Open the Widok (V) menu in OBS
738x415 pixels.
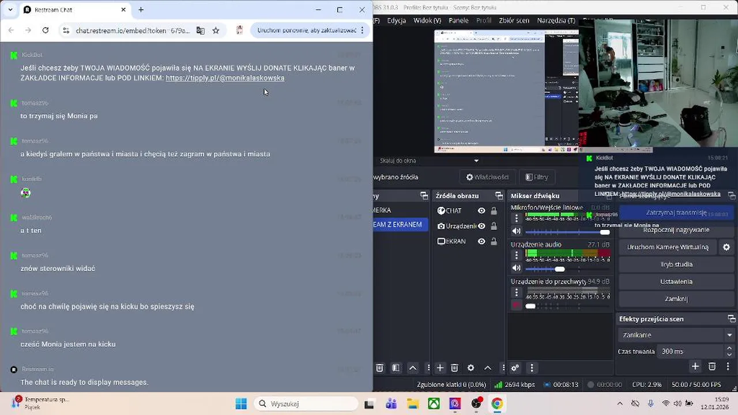coord(427,20)
